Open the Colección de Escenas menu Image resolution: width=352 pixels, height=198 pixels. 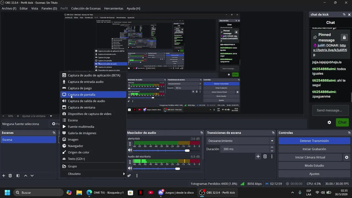click(x=86, y=9)
